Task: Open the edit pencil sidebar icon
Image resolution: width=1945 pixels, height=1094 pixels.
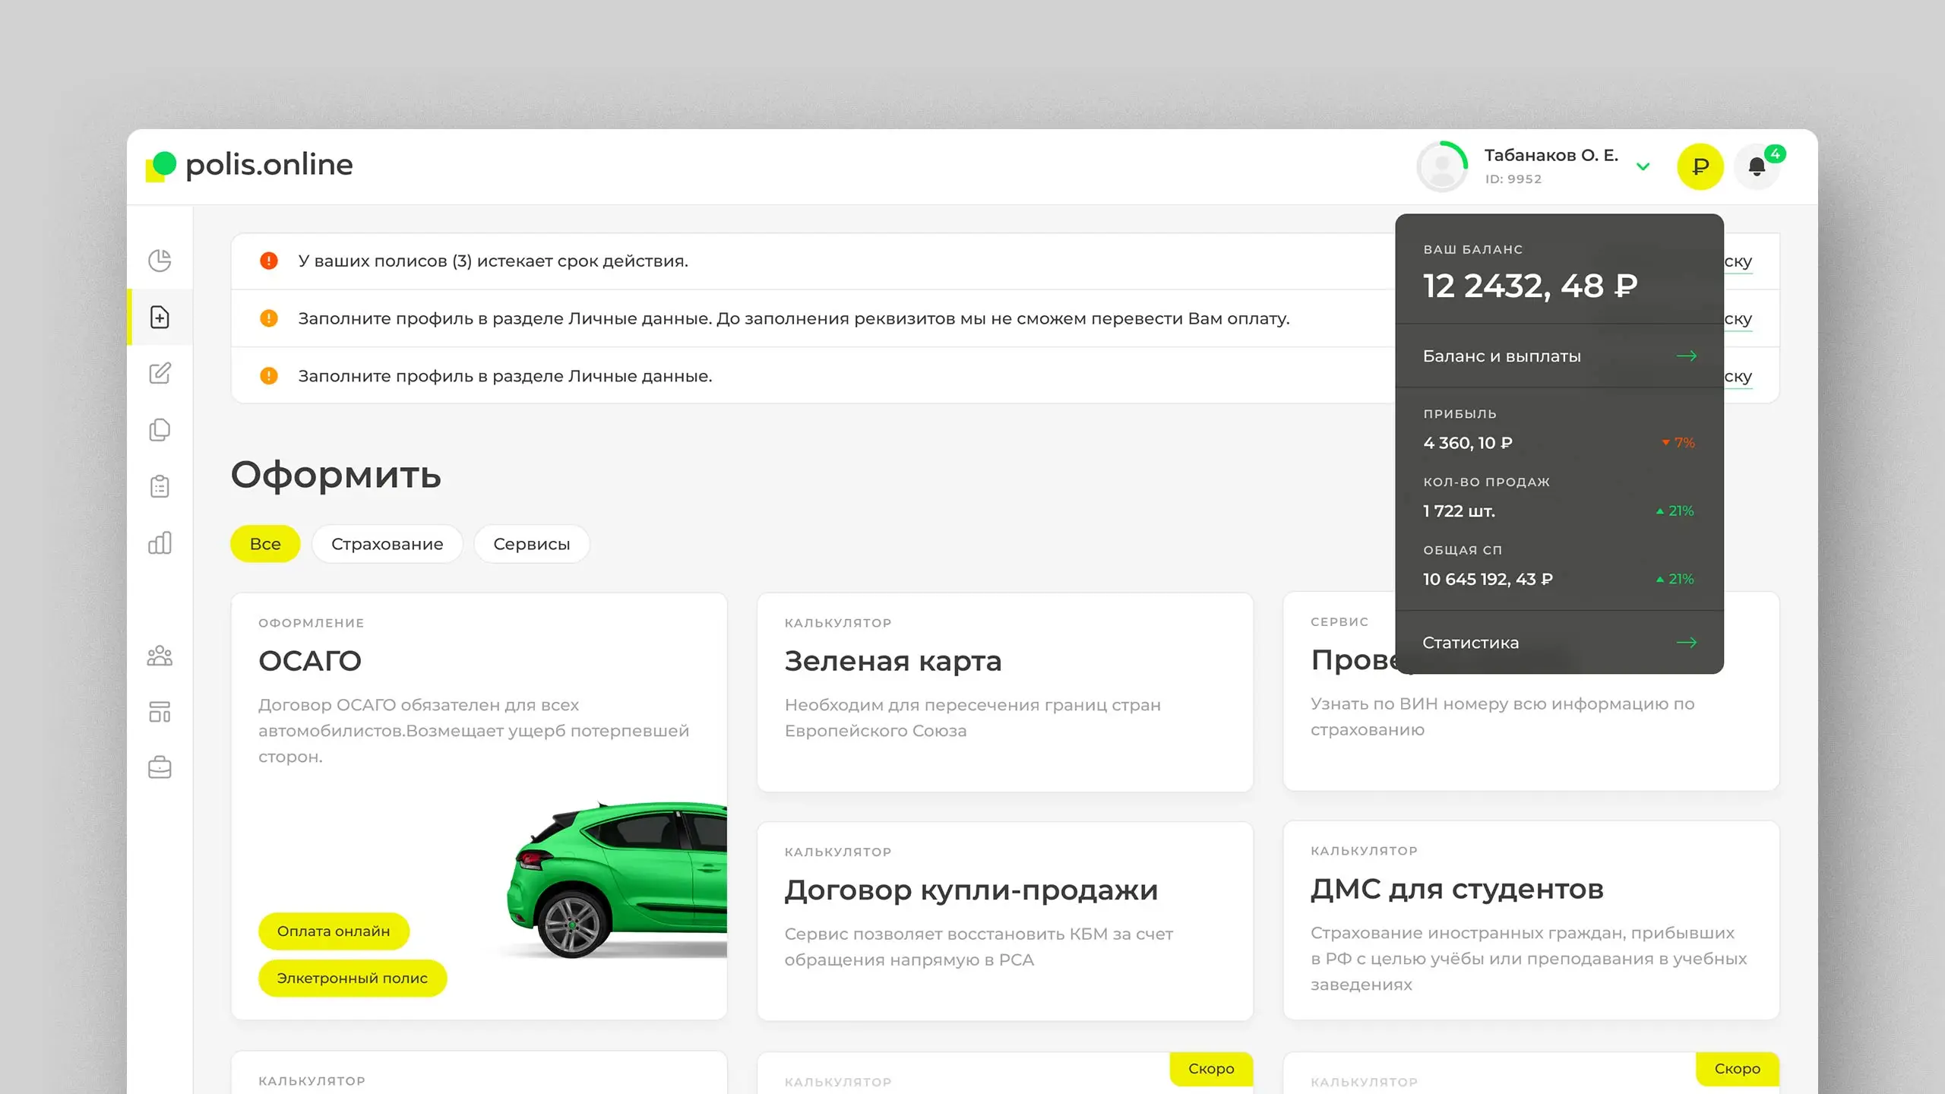Action: point(160,373)
